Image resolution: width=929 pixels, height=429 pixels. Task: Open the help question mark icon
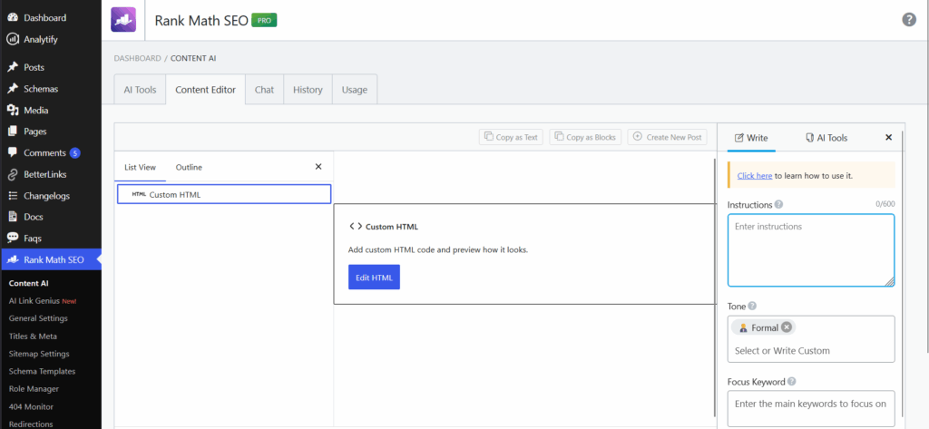click(x=909, y=20)
